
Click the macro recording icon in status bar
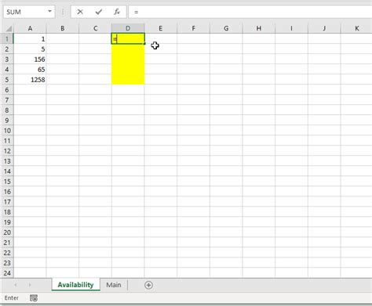tap(34, 297)
